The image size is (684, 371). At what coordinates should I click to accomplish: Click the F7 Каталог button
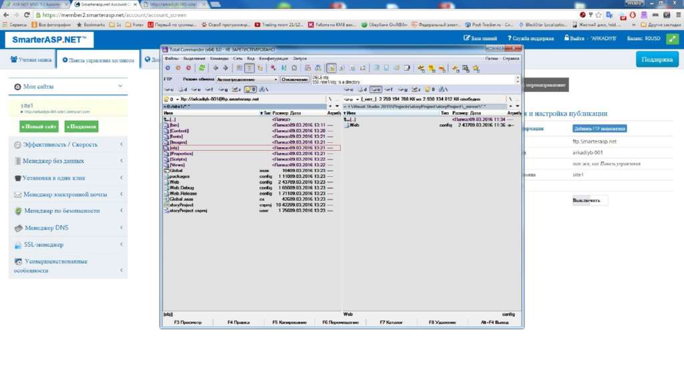coord(391,322)
